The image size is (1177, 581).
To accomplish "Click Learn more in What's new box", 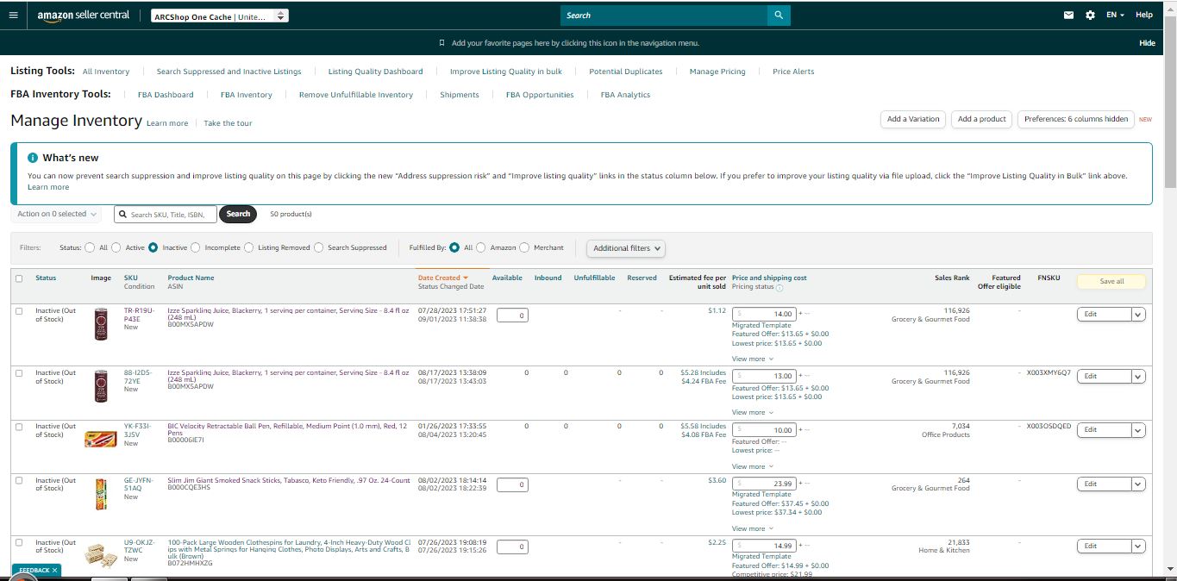I will [48, 187].
